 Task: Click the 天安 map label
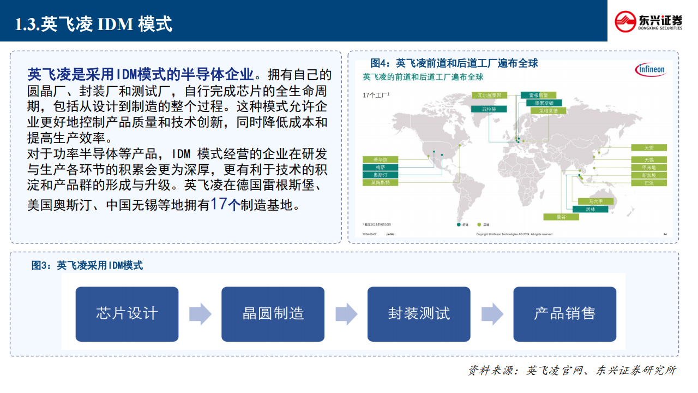pyautogui.click(x=648, y=147)
